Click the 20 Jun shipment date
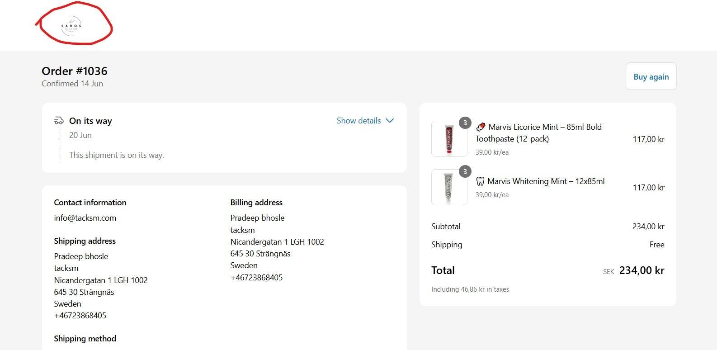The width and height of the screenshot is (717, 350). 80,135
